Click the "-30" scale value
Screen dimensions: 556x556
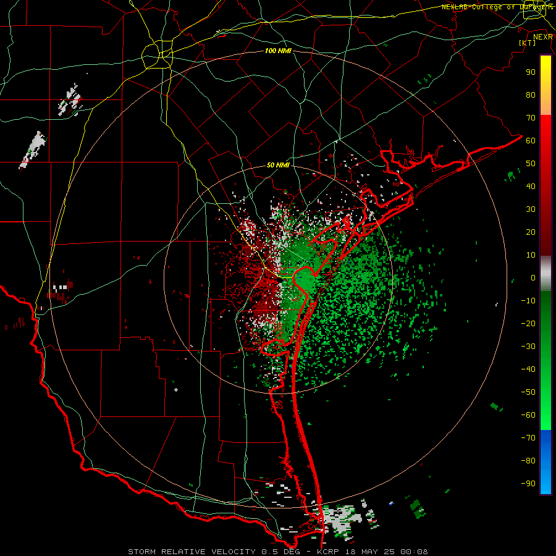pos(528,347)
